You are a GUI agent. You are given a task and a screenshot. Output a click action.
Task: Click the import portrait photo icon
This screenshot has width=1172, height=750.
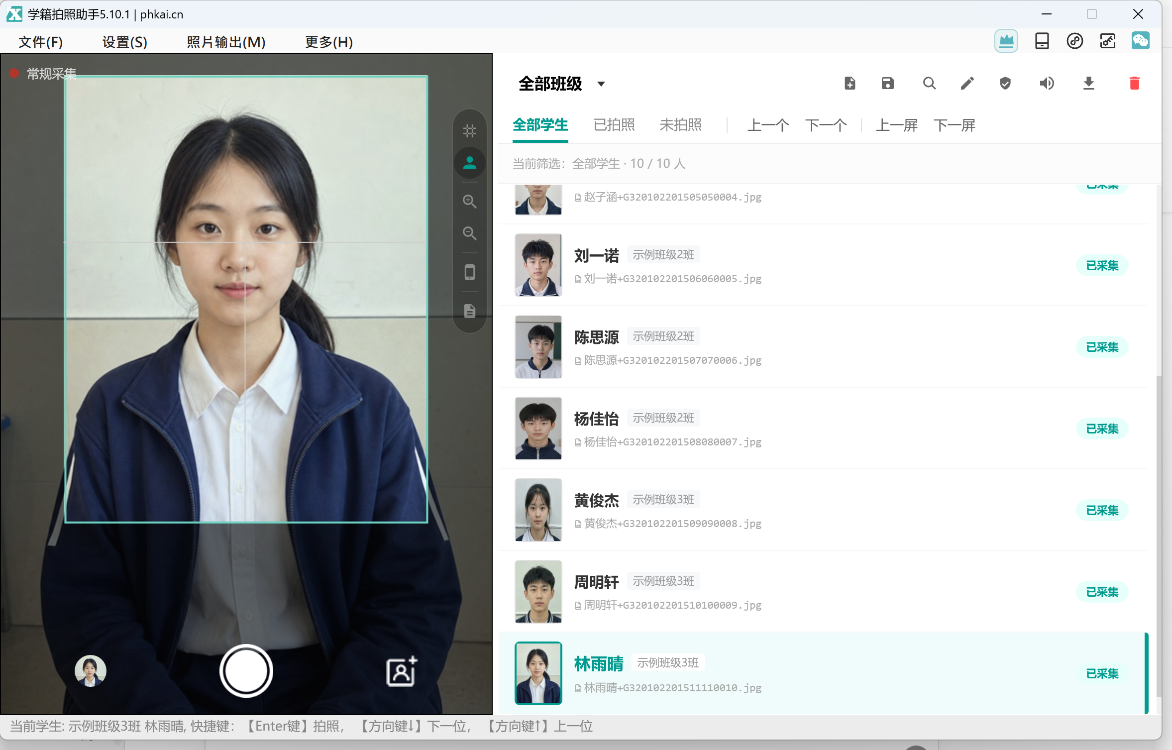coord(402,671)
